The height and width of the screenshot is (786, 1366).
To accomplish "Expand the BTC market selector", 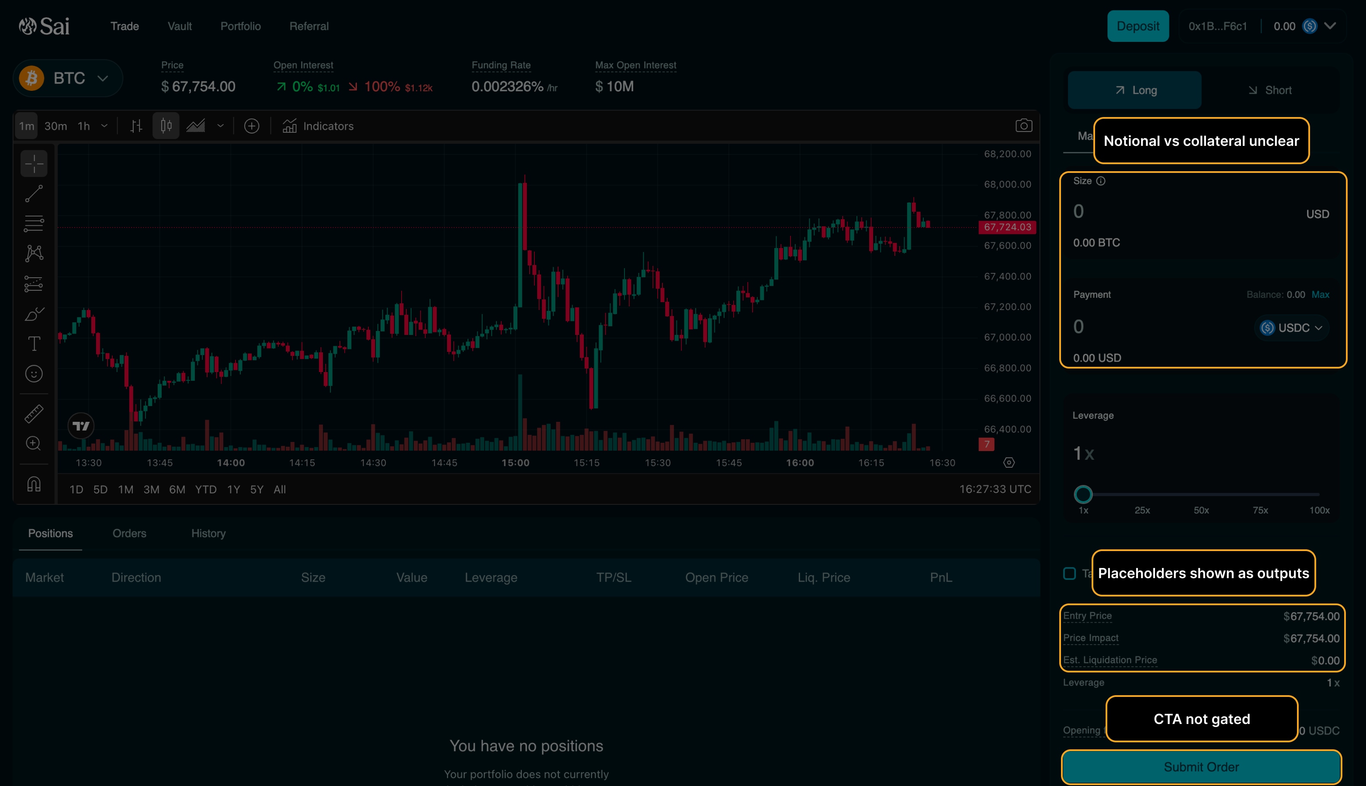I will 69,78.
